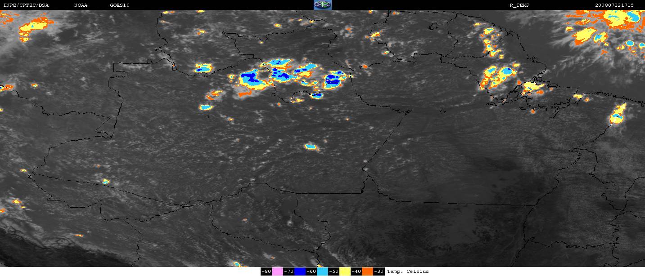
Task: Click the -80 legend value
Action: [266, 272]
